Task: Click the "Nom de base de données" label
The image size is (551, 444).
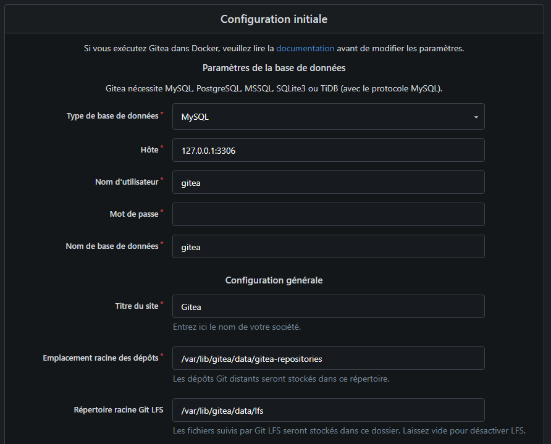Action: coord(112,246)
